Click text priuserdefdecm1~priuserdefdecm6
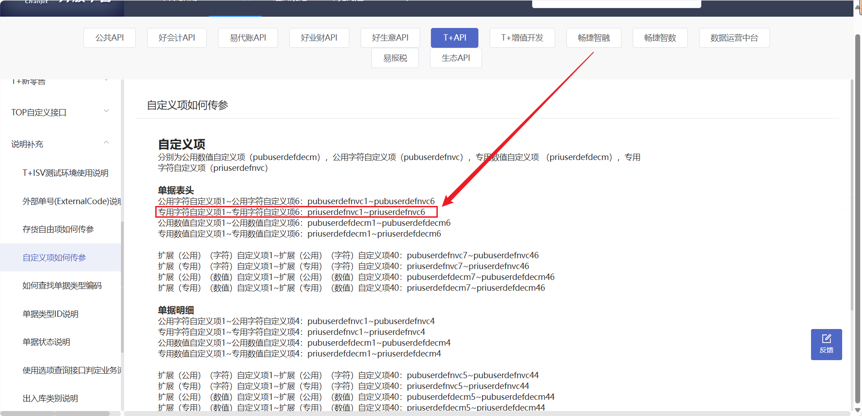Image resolution: width=862 pixels, height=416 pixels. click(x=374, y=233)
